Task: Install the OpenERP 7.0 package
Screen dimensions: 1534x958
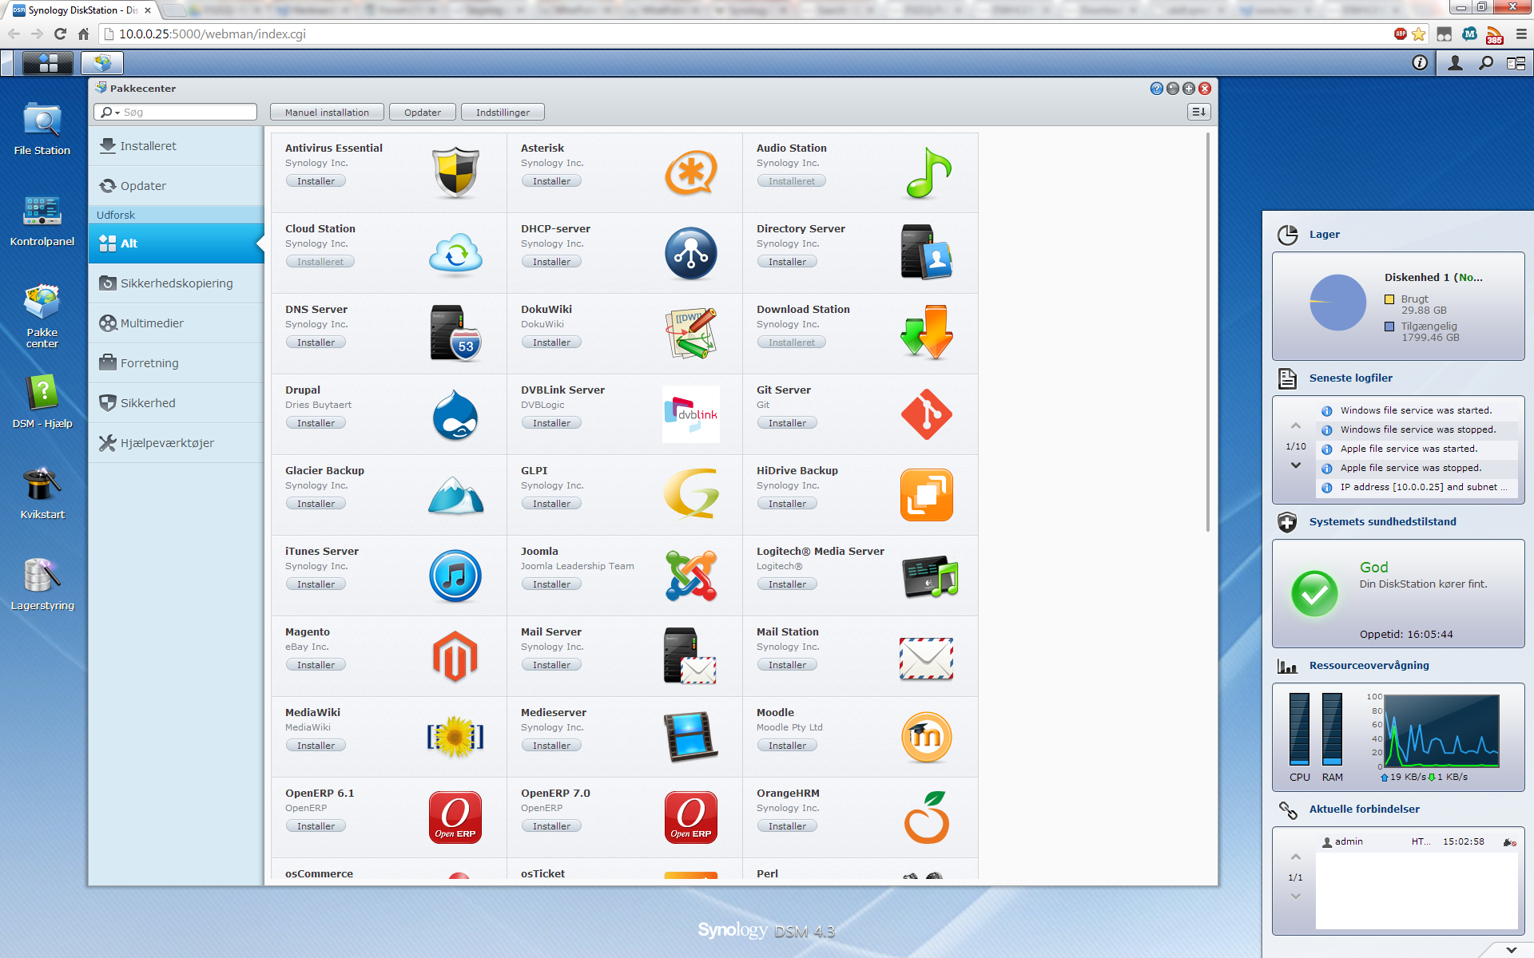Action: pos(551,826)
